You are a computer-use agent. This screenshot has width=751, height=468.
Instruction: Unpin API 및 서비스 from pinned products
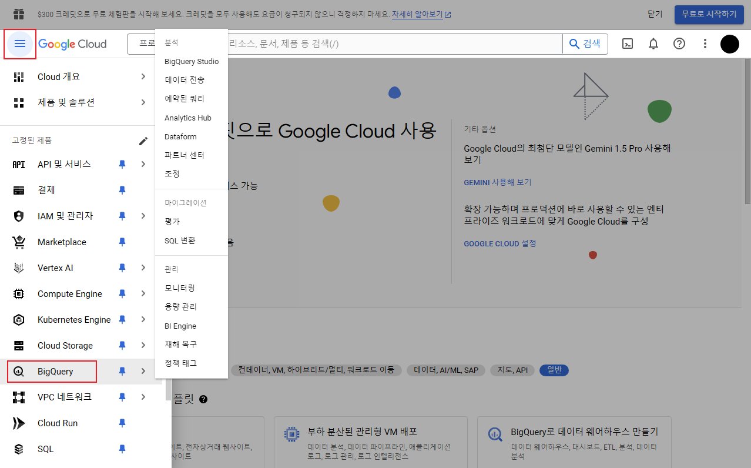[x=122, y=165]
